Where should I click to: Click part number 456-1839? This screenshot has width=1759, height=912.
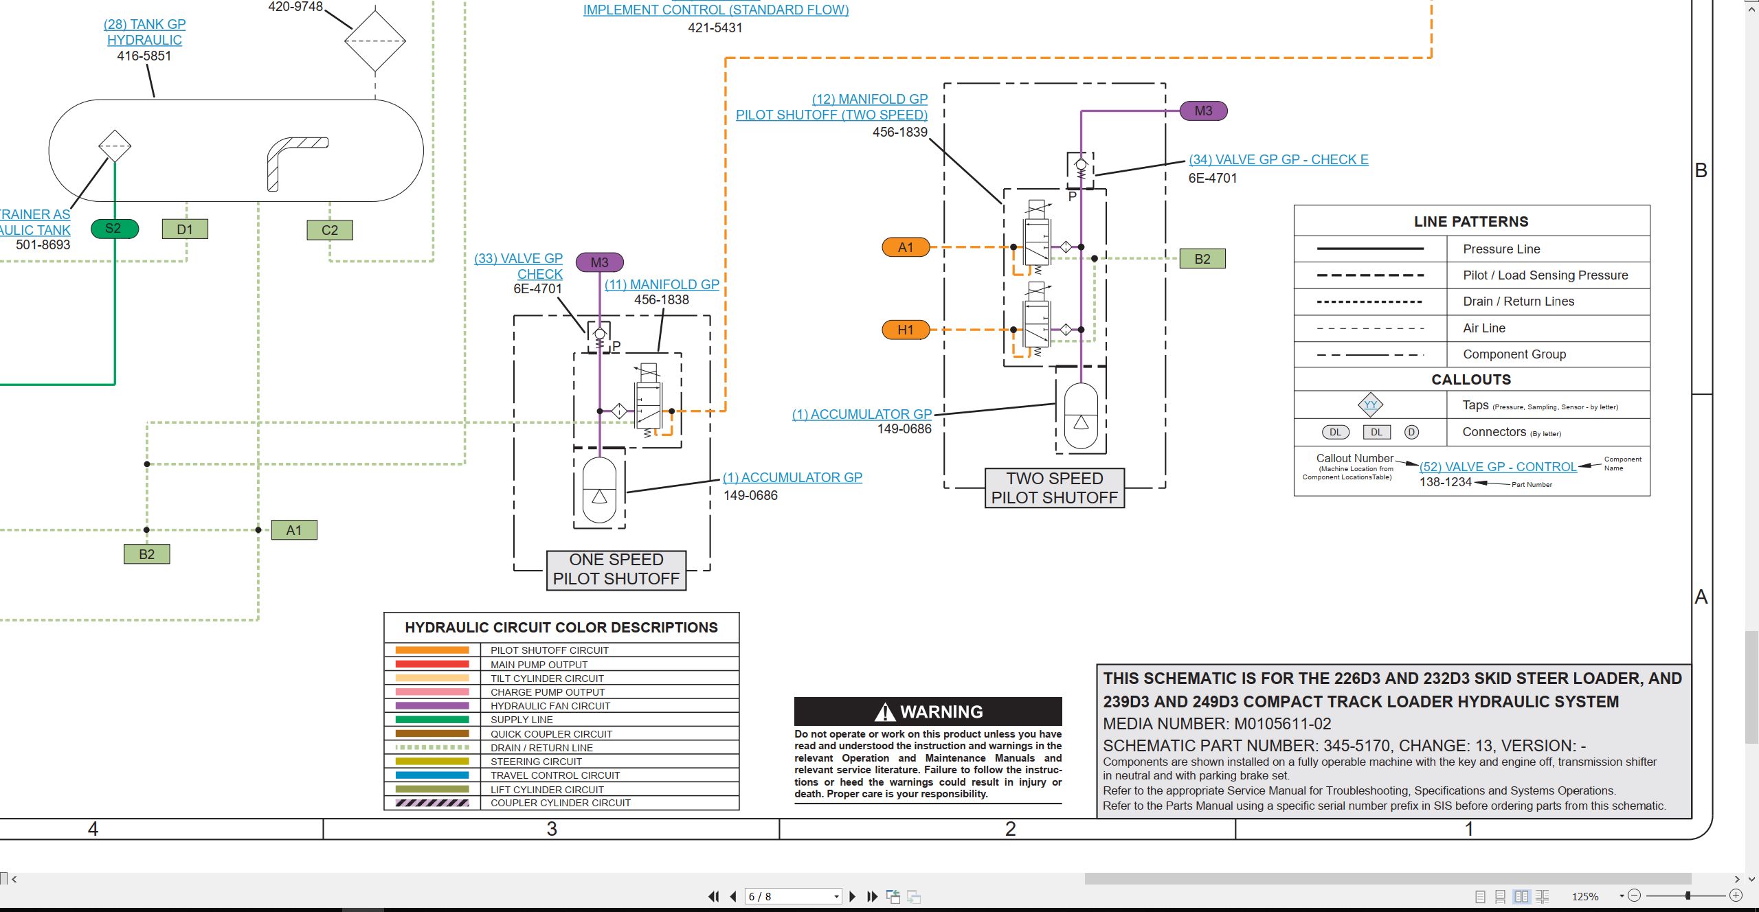click(x=900, y=132)
